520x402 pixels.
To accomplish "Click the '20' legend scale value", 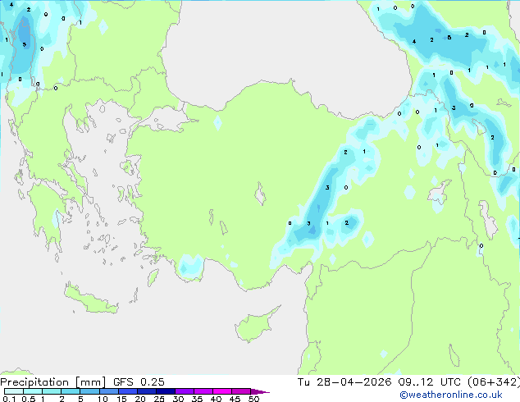I will pyautogui.click(x=140, y=399).
